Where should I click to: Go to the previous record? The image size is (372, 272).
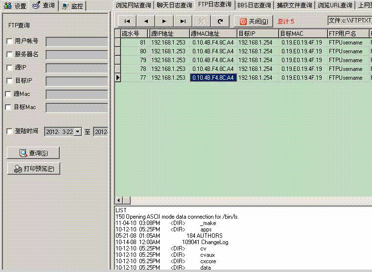click(x=146, y=21)
